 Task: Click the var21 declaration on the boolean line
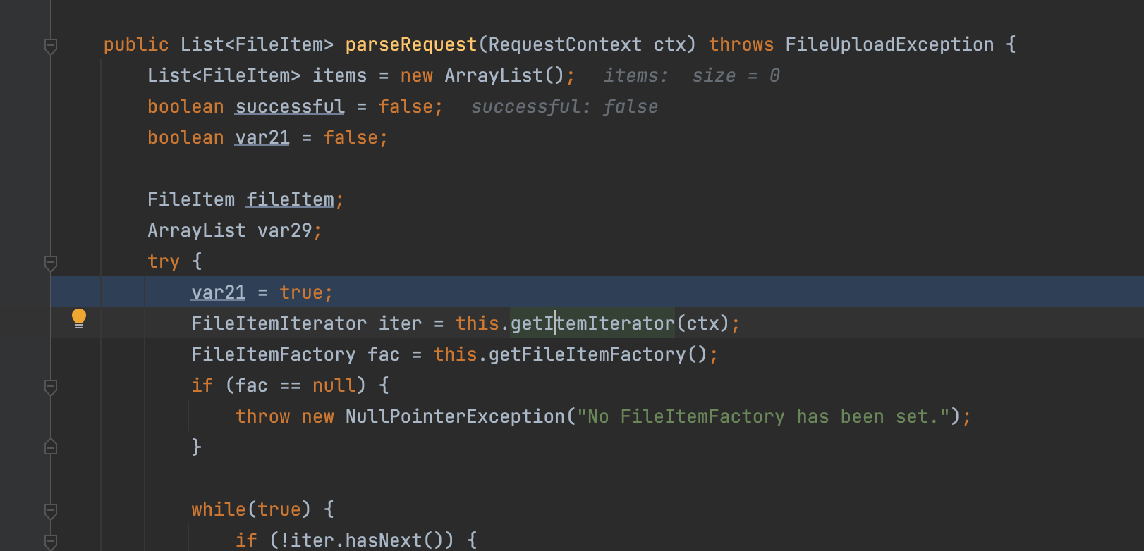tap(262, 137)
